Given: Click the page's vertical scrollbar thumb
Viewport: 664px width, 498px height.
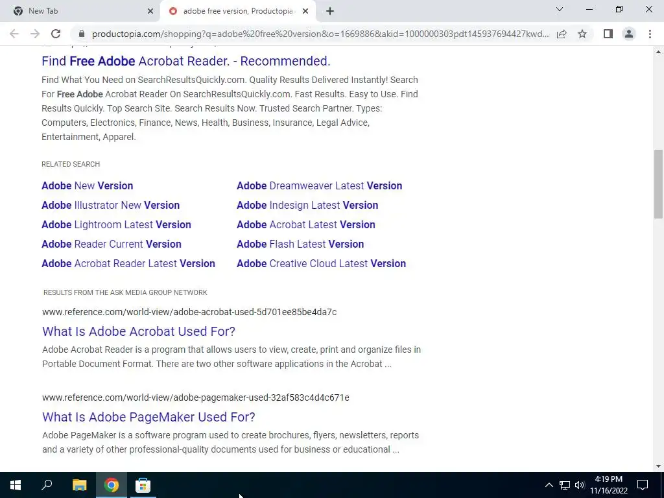Looking at the screenshot, I should point(658,184).
